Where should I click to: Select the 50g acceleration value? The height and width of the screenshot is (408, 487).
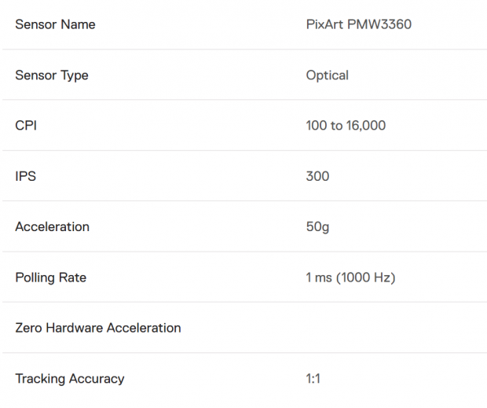[317, 227]
